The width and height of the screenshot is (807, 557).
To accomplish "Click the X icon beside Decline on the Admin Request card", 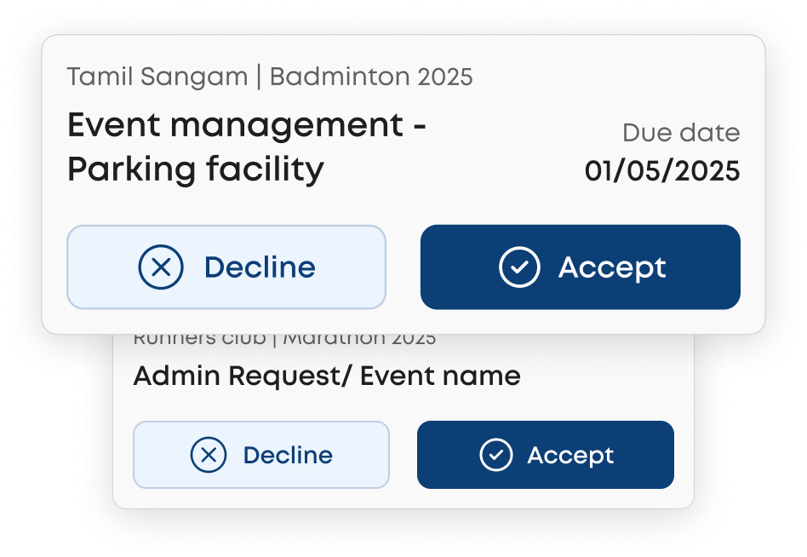I will point(209,455).
